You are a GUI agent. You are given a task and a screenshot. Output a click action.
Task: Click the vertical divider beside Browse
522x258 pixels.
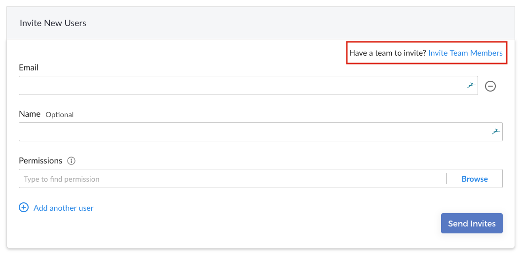coord(447,179)
